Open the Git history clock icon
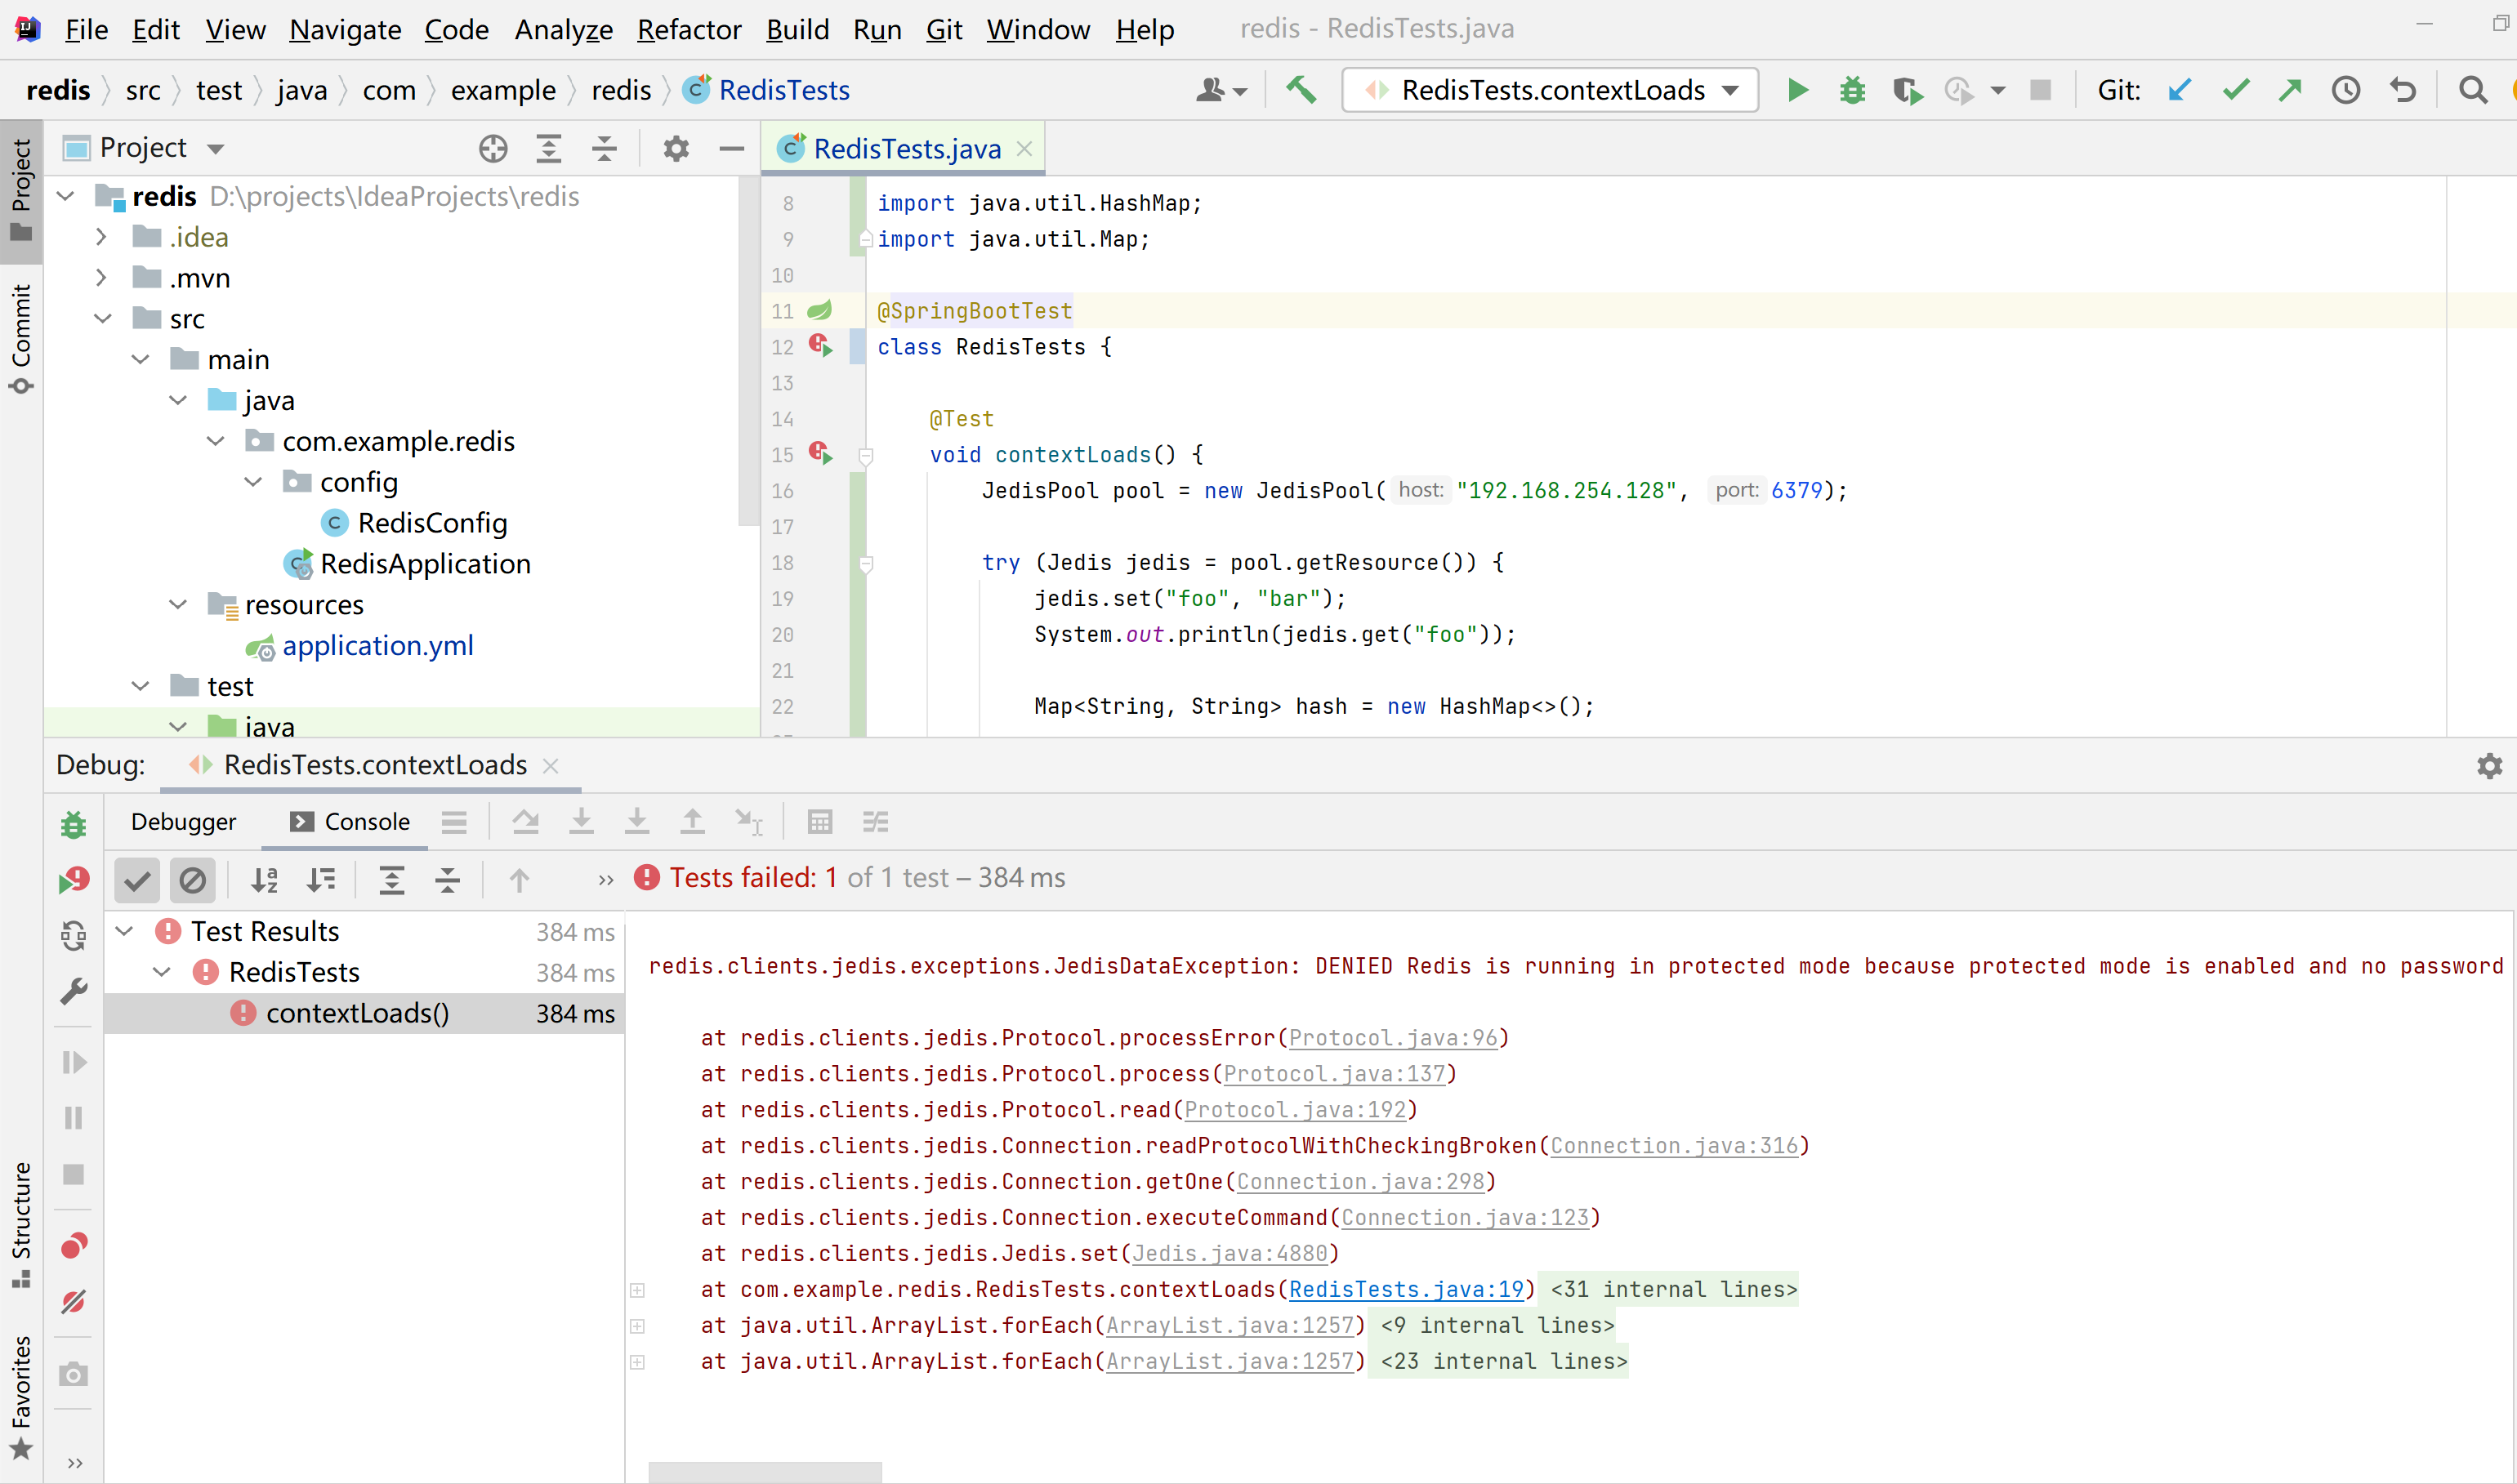Screen dimensions: 2517x1484 point(2346,90)
